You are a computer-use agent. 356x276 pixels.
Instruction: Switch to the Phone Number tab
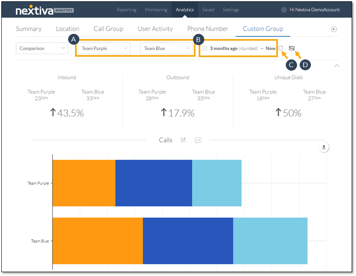[208, 29]
